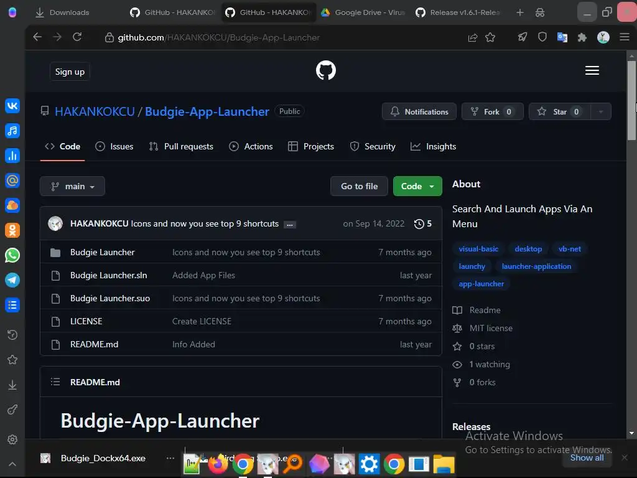Open the Actions tab

pos(251,146)
